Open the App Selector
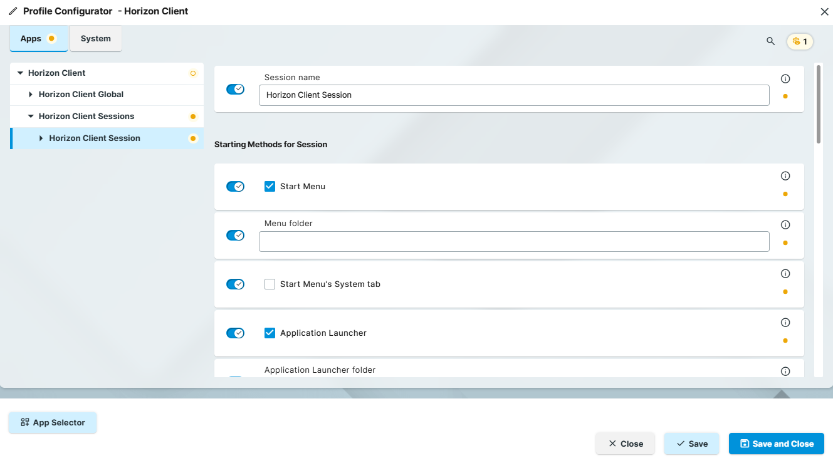This screenshot has height=463, width=833. point(53,423)
